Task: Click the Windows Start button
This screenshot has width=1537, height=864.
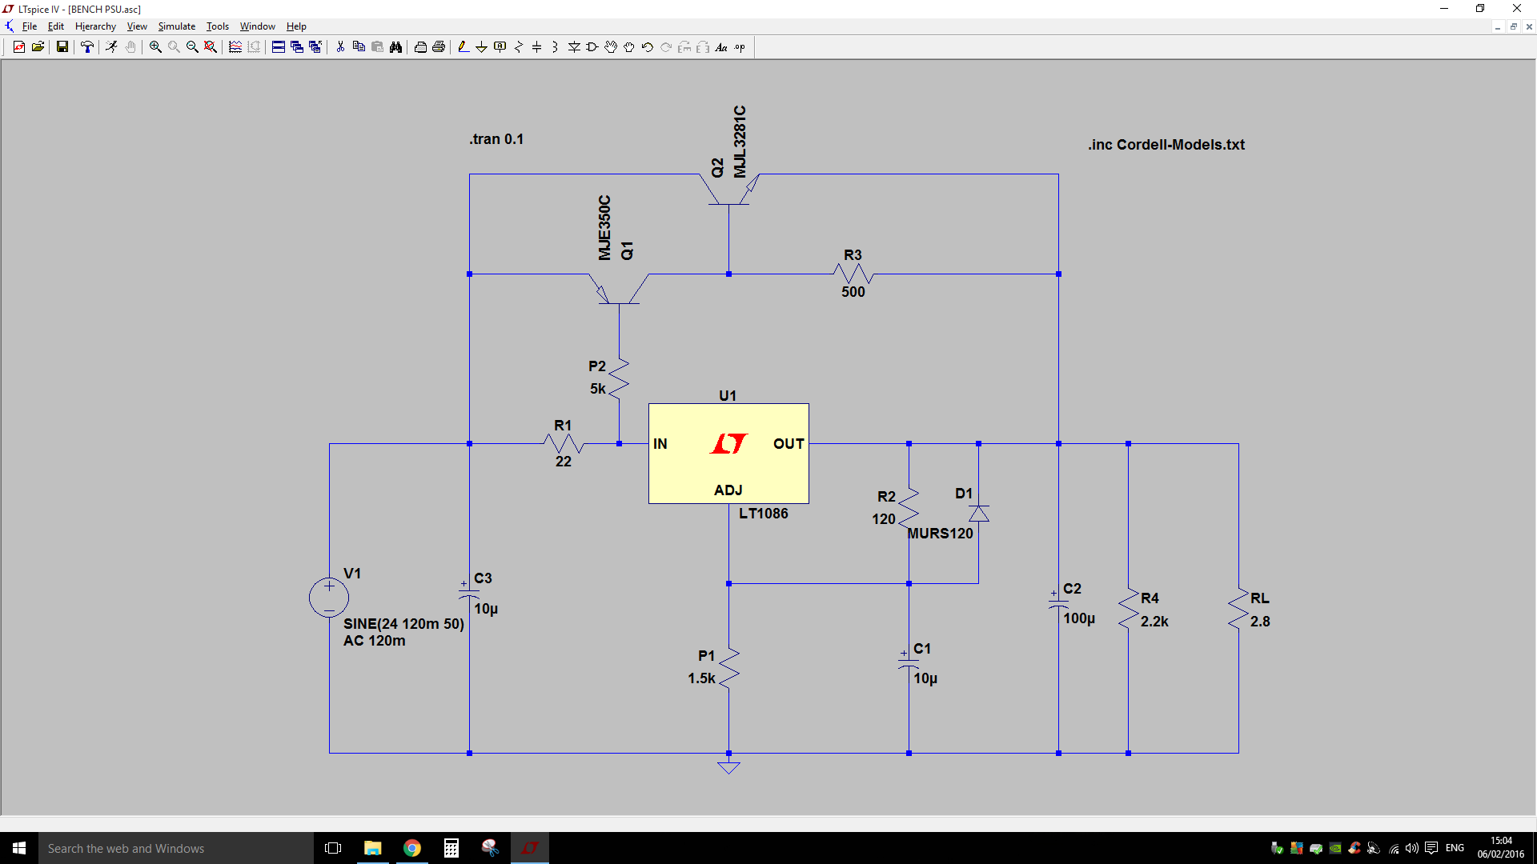Action: [19, 848]
